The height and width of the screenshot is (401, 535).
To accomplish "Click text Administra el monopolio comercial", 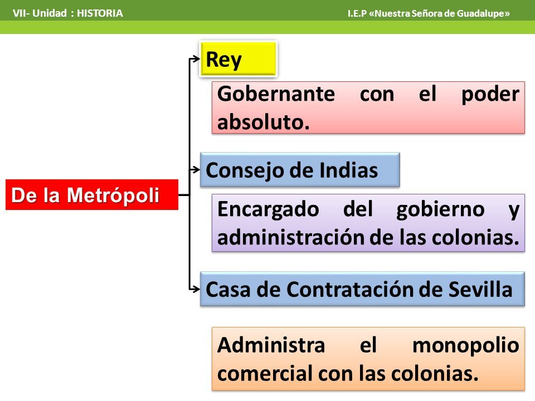I will tap(368, 359).
